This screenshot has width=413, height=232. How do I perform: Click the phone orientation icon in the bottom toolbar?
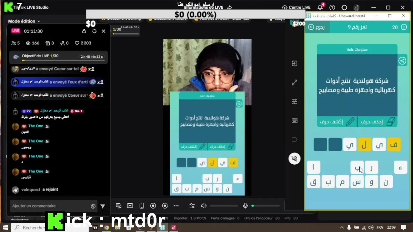(141, 206)
